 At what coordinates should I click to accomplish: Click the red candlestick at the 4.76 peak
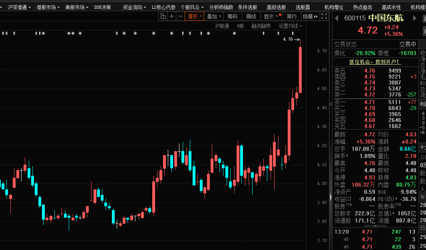pos(300,69)
